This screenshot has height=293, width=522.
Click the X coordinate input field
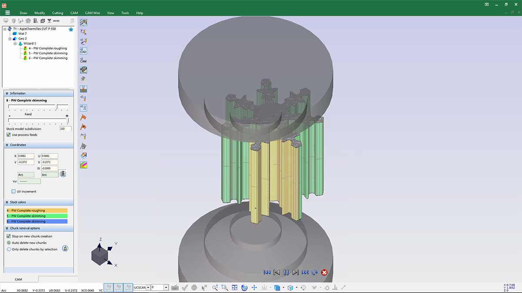pos(25,156)
